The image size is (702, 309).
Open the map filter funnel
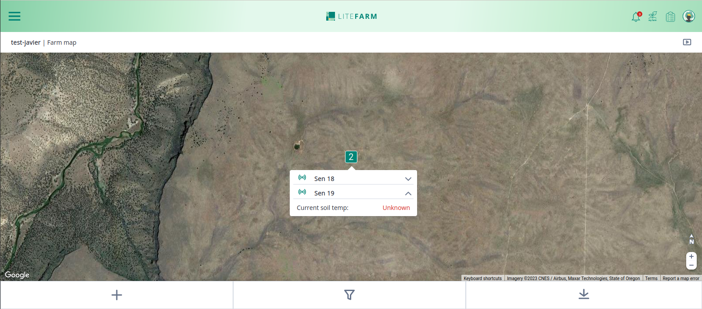[x=349, y=295]
